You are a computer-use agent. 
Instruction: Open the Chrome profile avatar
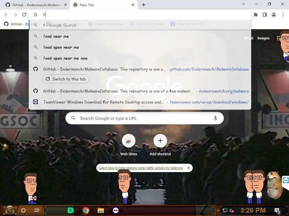[x=274, y=15]
